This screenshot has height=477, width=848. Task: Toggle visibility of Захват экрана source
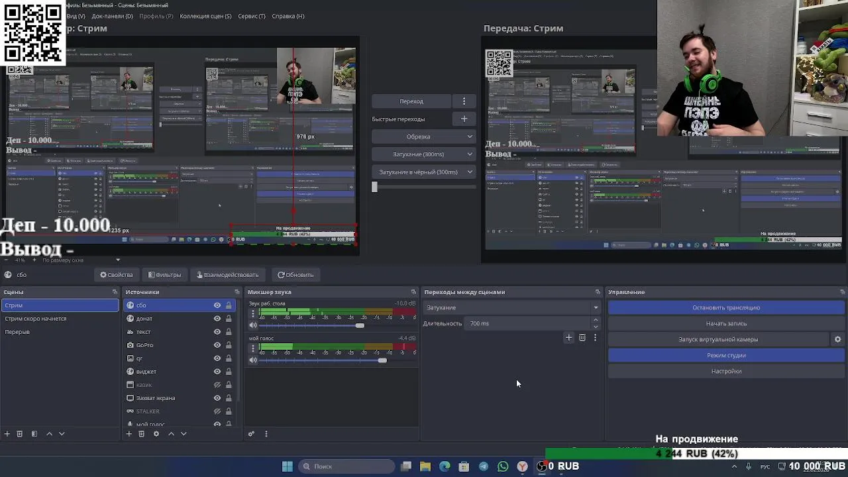[217, 398]
